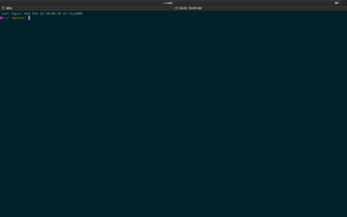
Task: Click the ⌘1 window shortcut indicator
Action: pyautogui.click(x=336, y=3)
